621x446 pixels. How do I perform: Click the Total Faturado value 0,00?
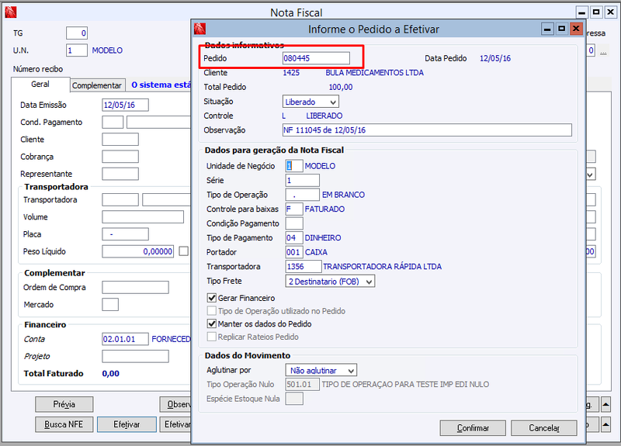tap(111, 374)
